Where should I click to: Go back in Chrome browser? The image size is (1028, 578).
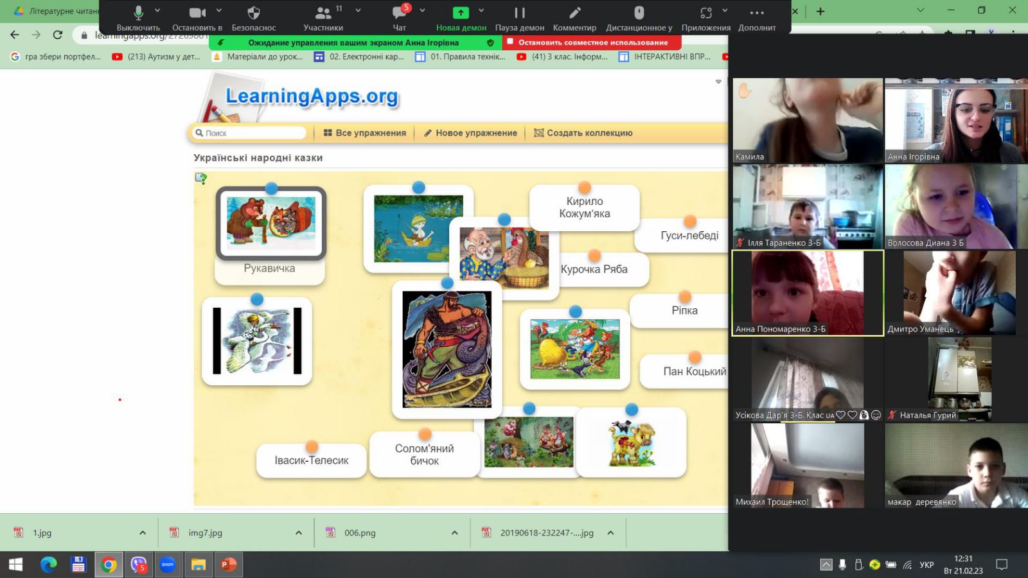15,35
